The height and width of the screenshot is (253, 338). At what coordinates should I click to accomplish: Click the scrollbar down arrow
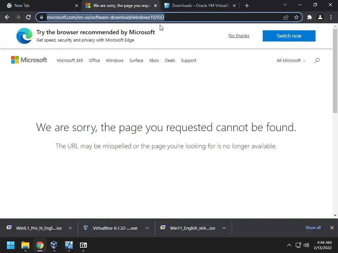(335, 215)
